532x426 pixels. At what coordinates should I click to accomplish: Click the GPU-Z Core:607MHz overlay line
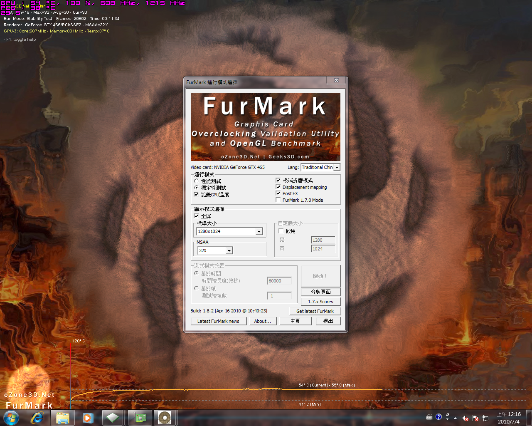(x=57, y=31)
